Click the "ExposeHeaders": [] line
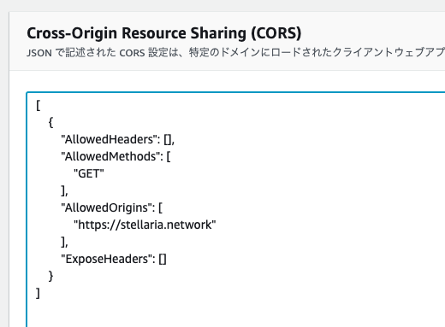This screenshot has width=445, height=327. click(114, 259)
